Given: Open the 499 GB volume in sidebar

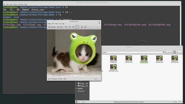Looking at the screenshot, I should tap(82, 86).
